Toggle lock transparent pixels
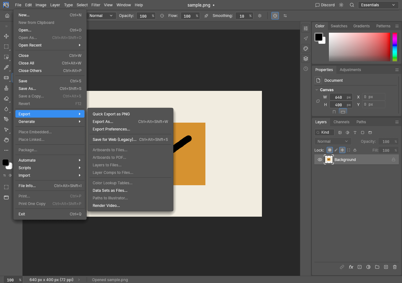 (329, 150)
